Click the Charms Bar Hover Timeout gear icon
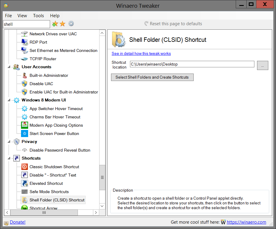 tap(25, 117)
